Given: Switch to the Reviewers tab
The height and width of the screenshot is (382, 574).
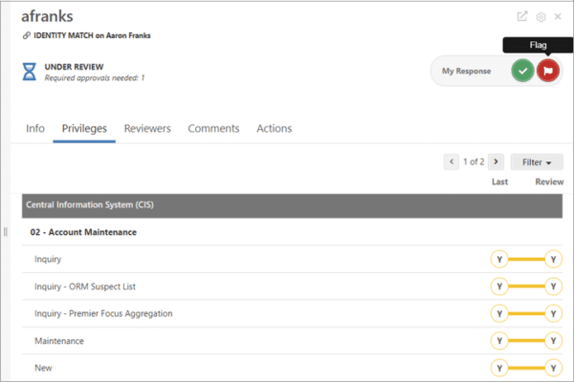Looking at the screenshot, I should coord(147,128).
